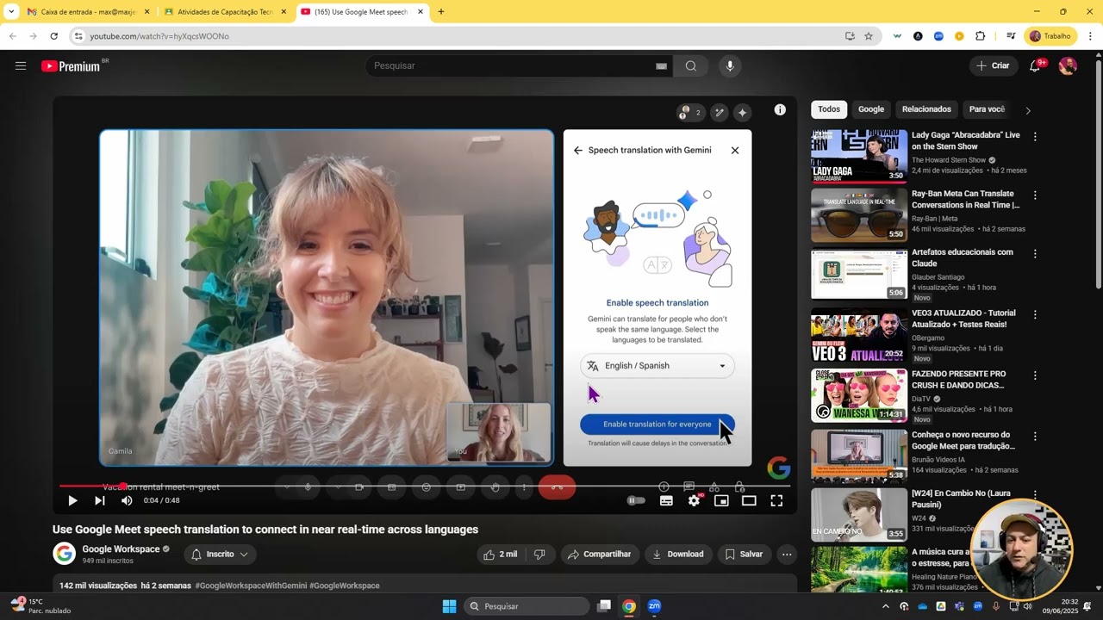
Task: Open the Inscrito subscription dropdown
Action: (220, 555)
